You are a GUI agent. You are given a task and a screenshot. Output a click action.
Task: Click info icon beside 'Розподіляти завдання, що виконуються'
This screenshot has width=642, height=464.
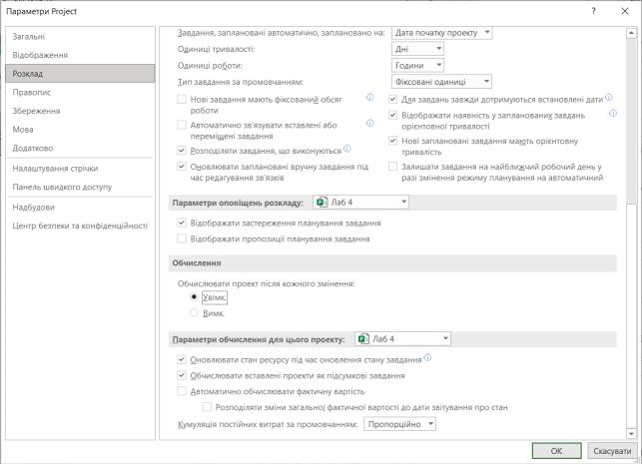tap(347, 149)
